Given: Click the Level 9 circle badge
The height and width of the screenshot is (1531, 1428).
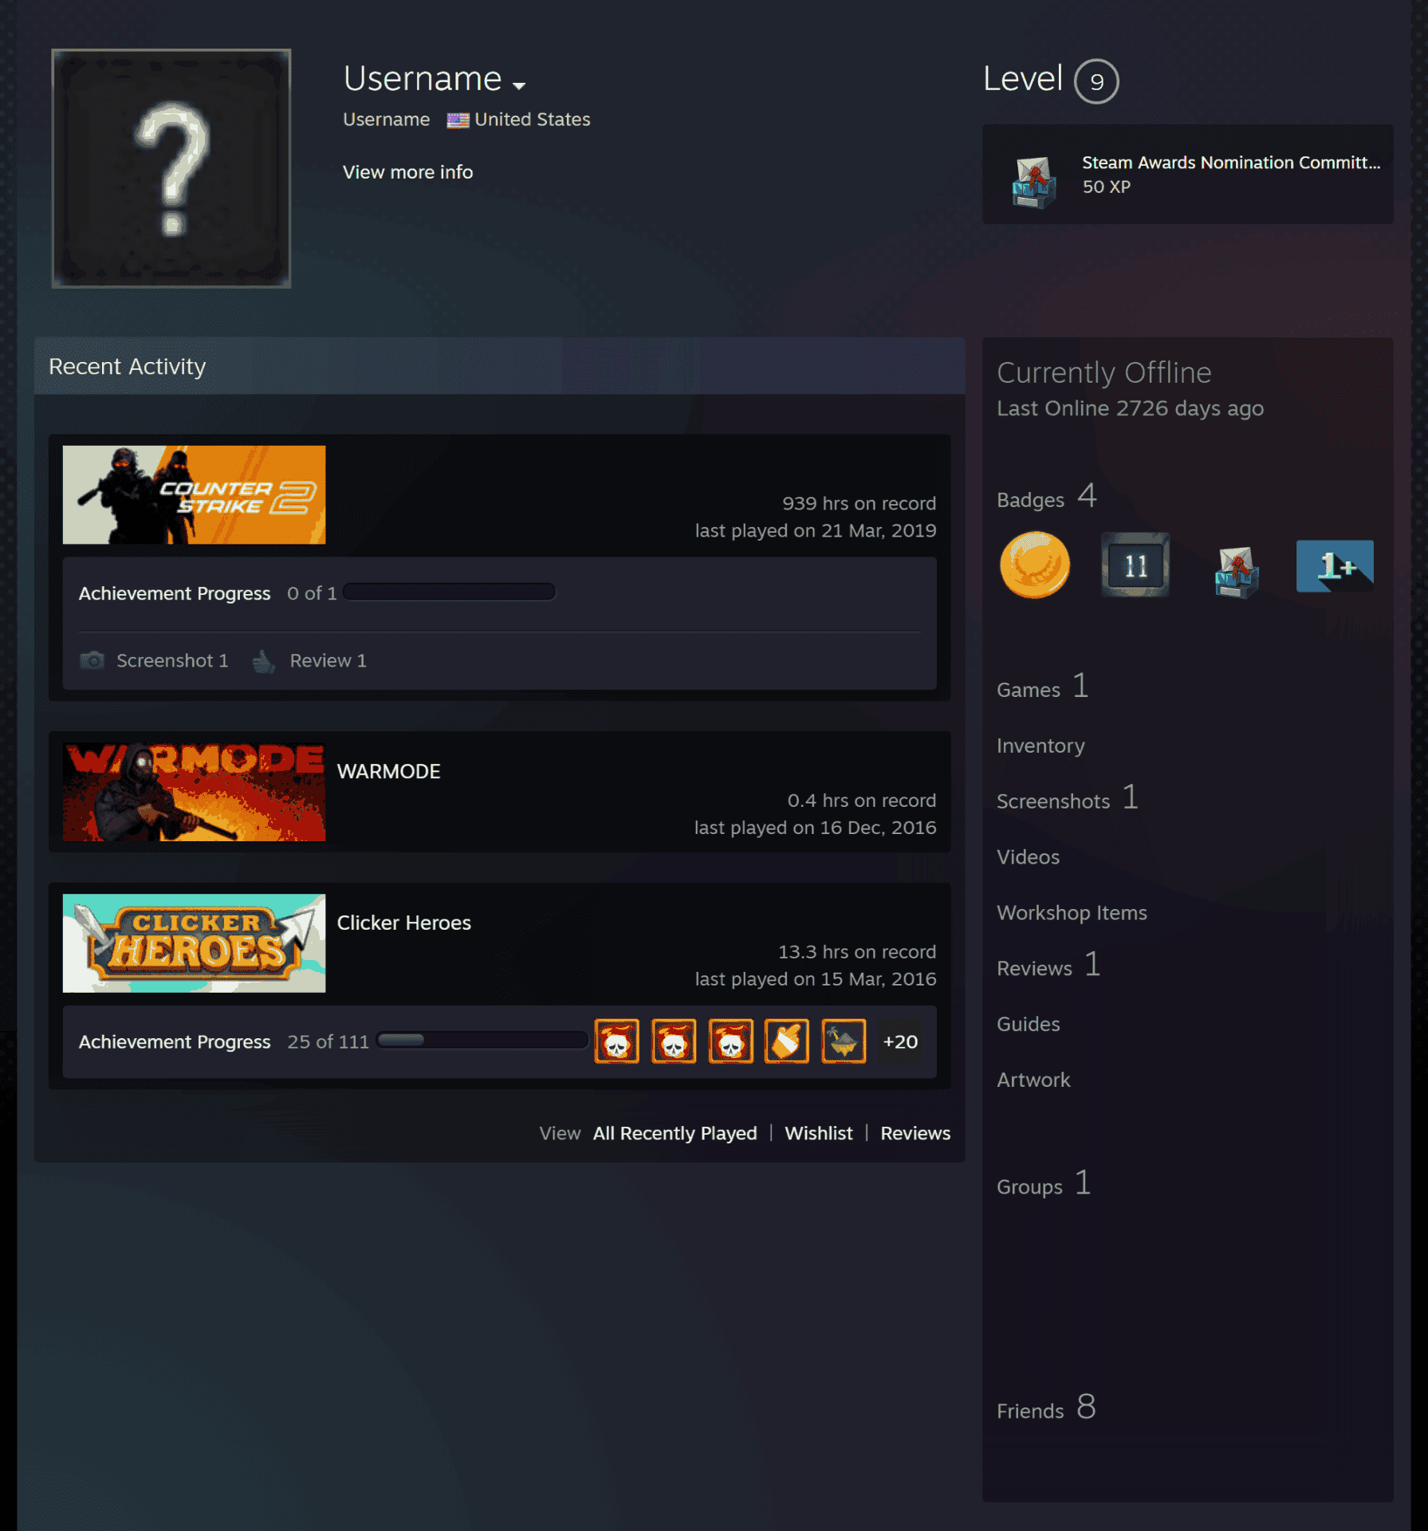Looking at the screenshot, I should pos(1096,81).
